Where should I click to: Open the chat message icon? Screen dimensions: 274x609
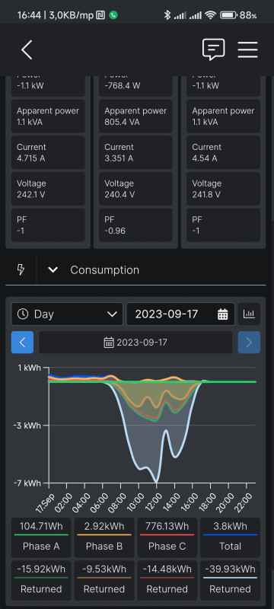coord(213,49)
